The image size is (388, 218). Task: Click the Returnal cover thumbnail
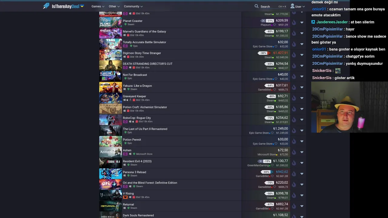pyautogui.click(x=110, y=206)
